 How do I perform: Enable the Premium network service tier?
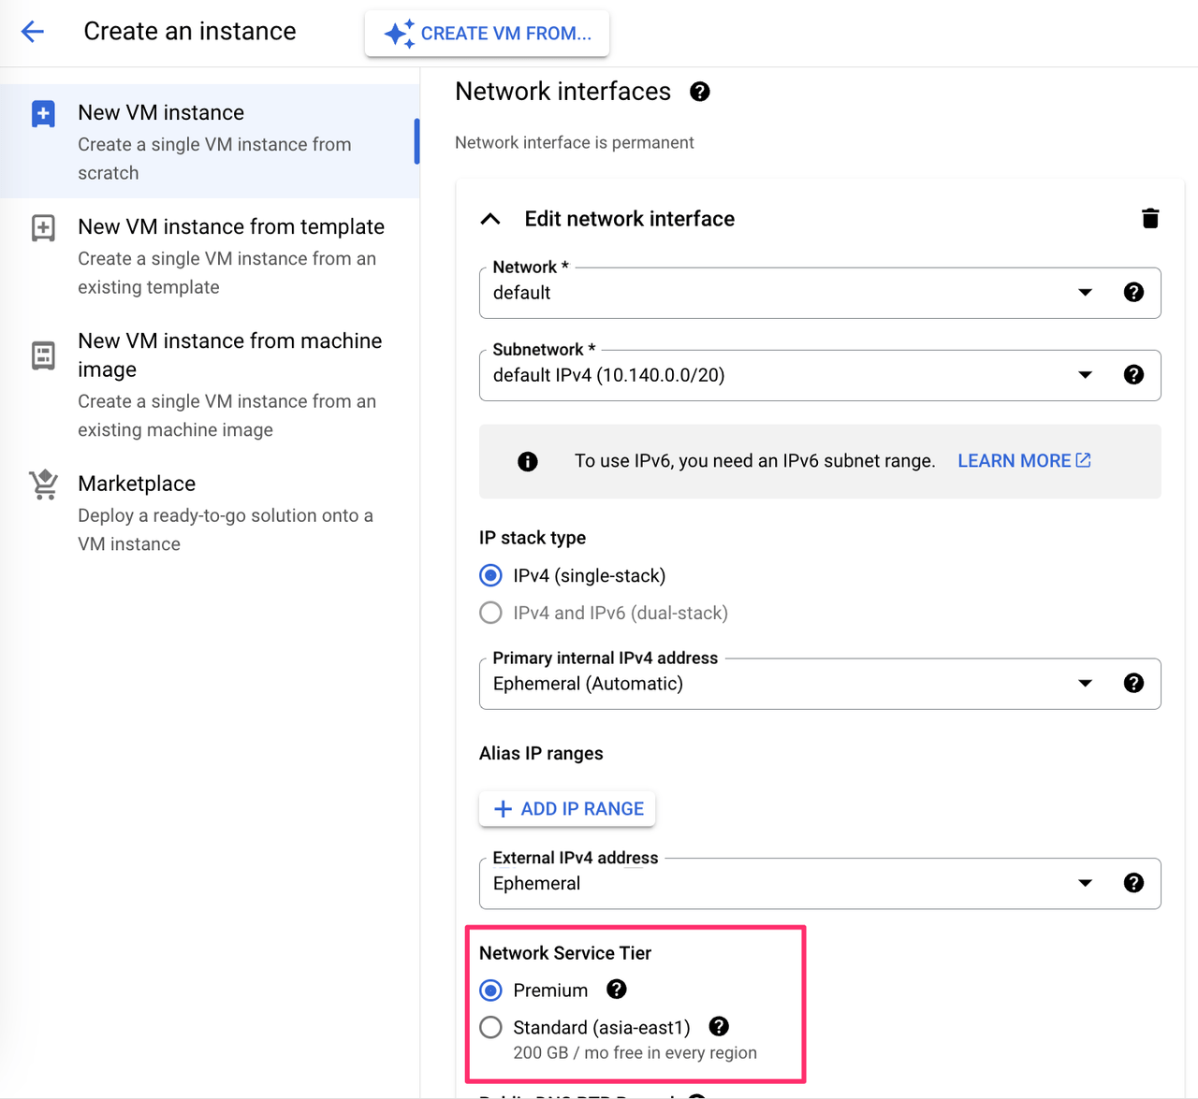pyautogui.click(x=490, y=990)
